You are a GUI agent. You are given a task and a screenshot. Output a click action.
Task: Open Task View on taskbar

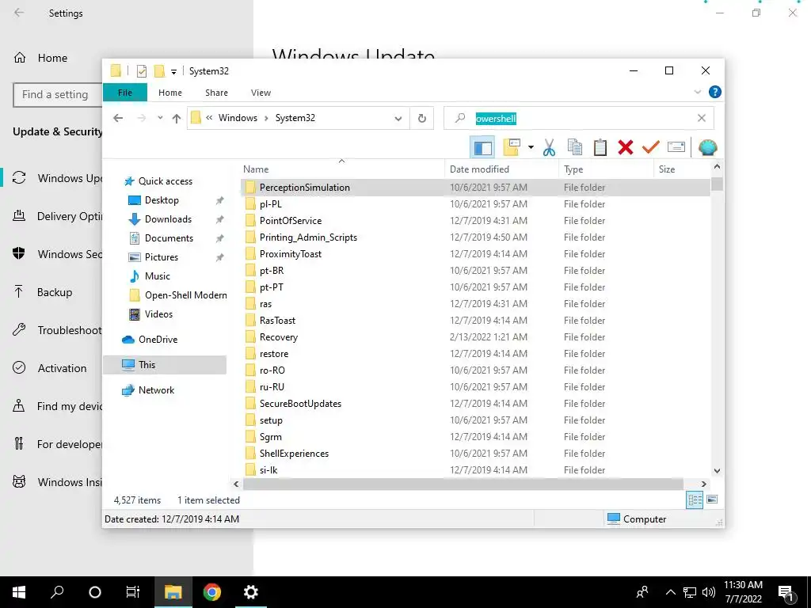[x=133, y=592]
